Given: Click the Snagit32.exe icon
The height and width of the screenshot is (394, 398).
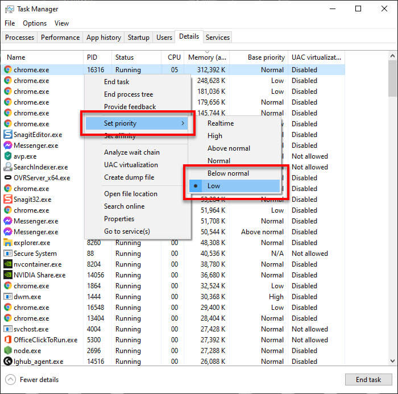Looking at the screenshot, I should click(x=8, y=199).
